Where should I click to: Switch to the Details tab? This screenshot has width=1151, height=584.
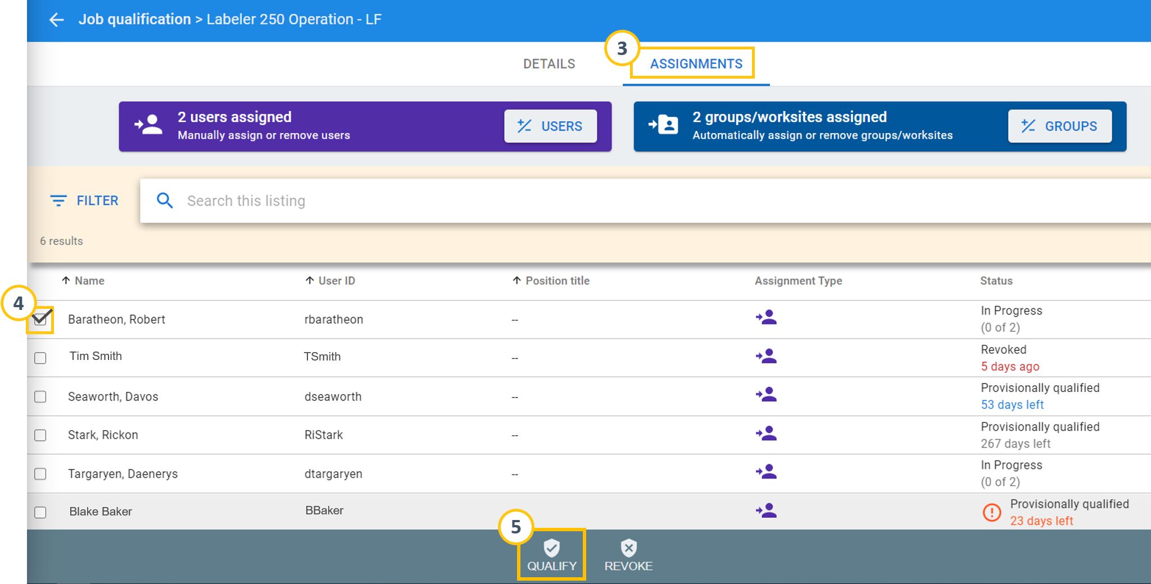tap(549, 64)
